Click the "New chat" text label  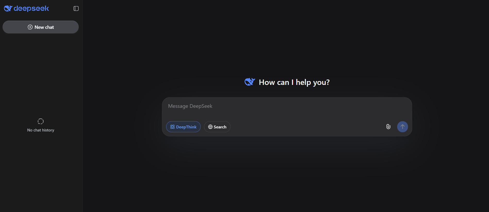click(44, 27)
